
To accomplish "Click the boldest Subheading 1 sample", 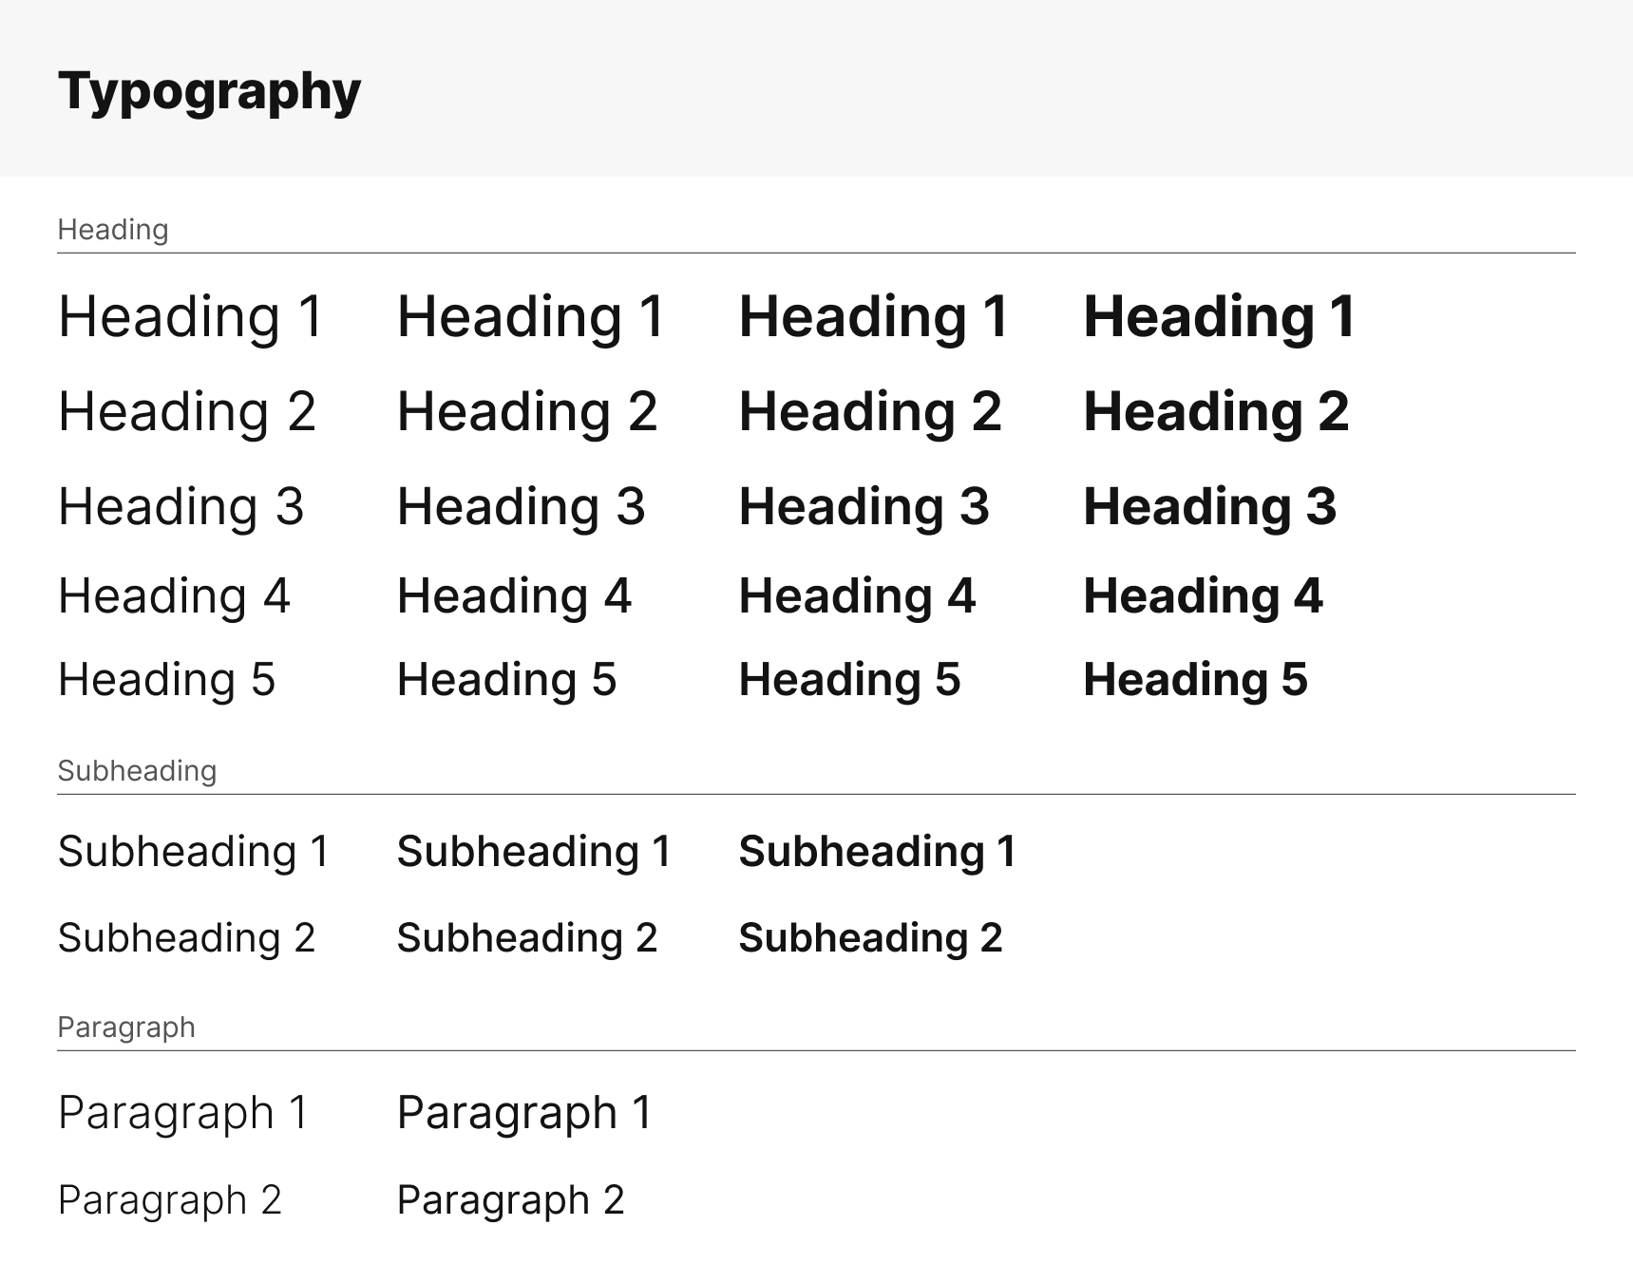I will (x=878, y=851).
